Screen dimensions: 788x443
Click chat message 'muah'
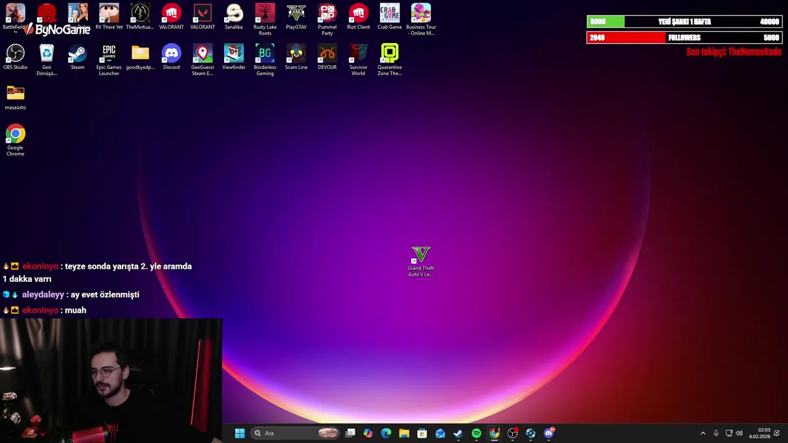tap(75, 310)
